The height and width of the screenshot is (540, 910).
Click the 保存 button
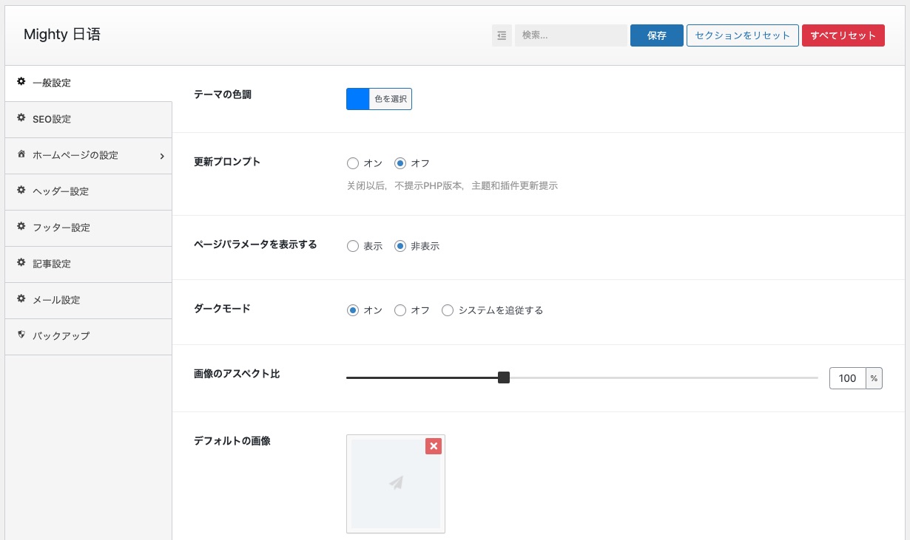[656, 35]
